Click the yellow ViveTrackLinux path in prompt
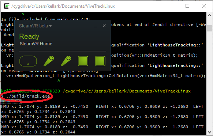The width and height of the screenshot is (213, 136). point(127,91)
